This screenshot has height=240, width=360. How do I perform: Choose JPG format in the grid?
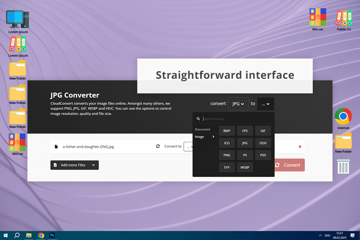(245, 143)
